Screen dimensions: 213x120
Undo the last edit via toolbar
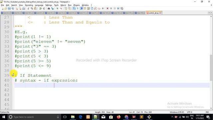[40, 9]
